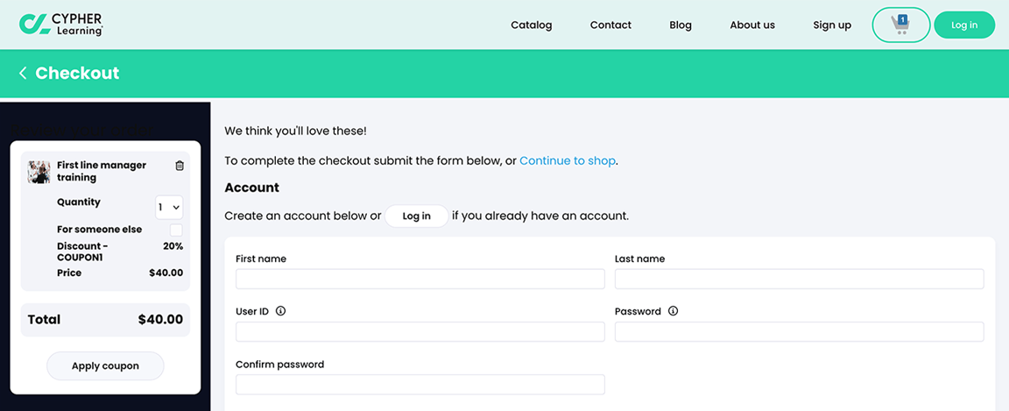Delete First line manager training item

(180, 166)
